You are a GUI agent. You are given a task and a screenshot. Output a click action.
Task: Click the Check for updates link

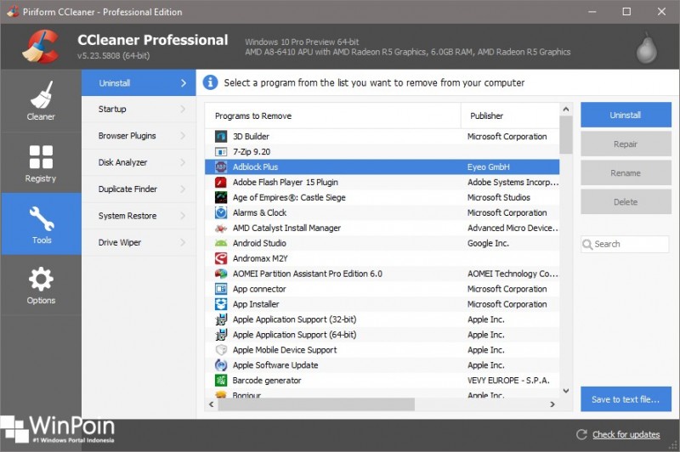tap(626, 434)
